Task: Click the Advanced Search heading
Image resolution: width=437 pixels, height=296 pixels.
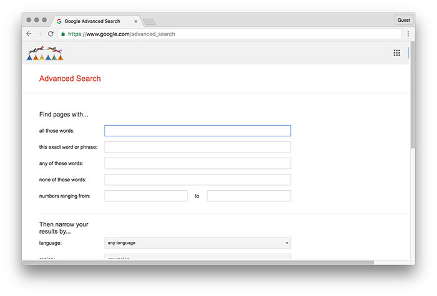Action: tap(70, 79)
